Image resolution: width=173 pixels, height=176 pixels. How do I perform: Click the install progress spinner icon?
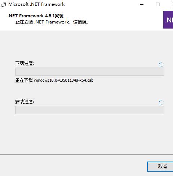click(x=161, y=102)
